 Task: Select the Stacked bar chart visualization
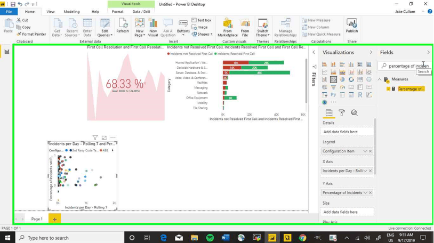(x=324, y=64)
